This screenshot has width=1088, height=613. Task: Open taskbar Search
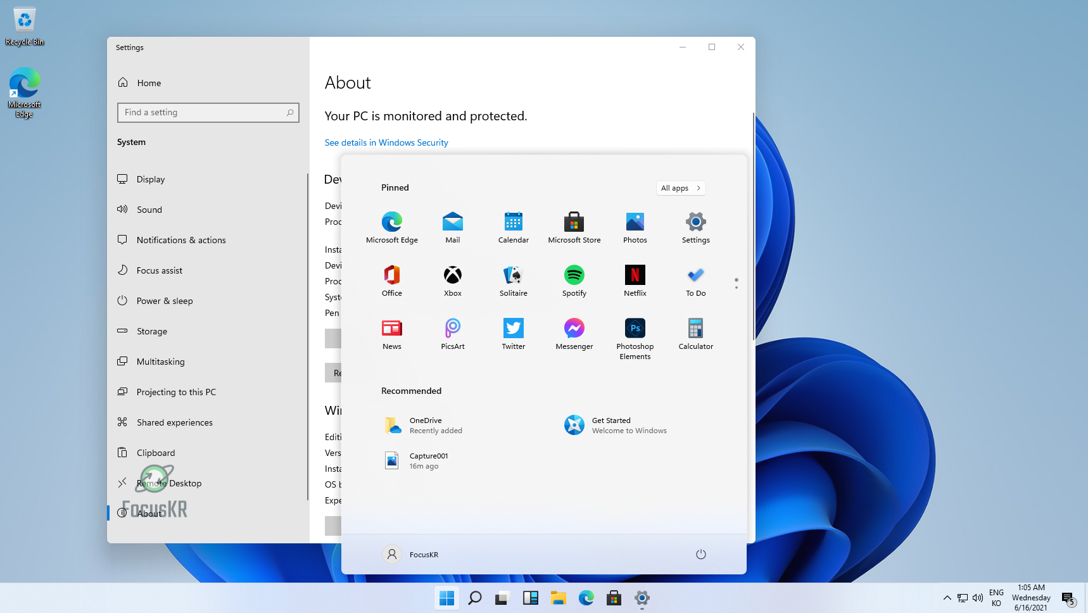point(475,598)
